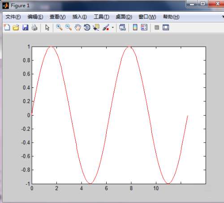Open the 工具(T) menu
This screenshot has height=203, width=224.
coord(101,17)
